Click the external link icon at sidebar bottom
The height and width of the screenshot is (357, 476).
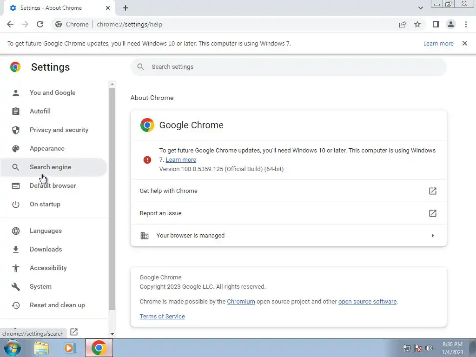(x=74, y=332)
